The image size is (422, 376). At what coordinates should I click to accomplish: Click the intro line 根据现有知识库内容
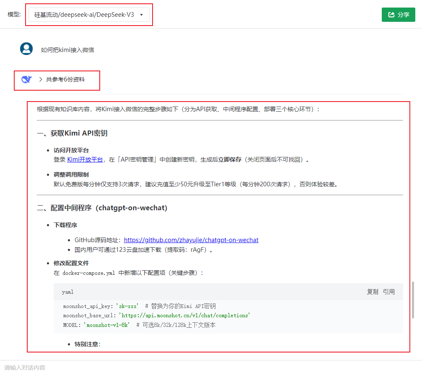click(x=178, y=109)
